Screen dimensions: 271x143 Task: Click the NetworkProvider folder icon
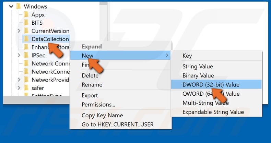pos(26,80)
